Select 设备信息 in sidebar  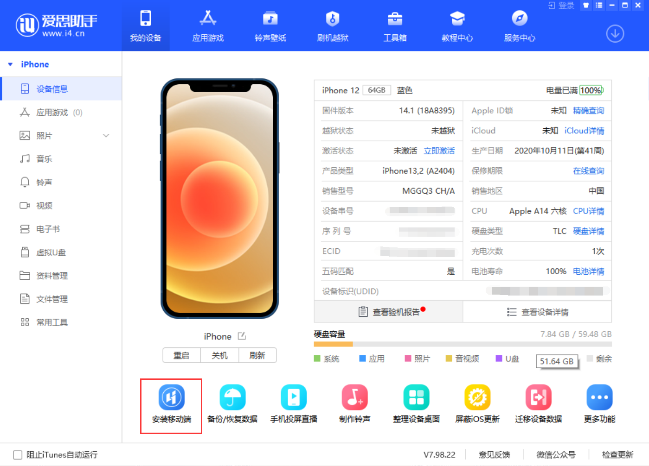coord(61,89)
